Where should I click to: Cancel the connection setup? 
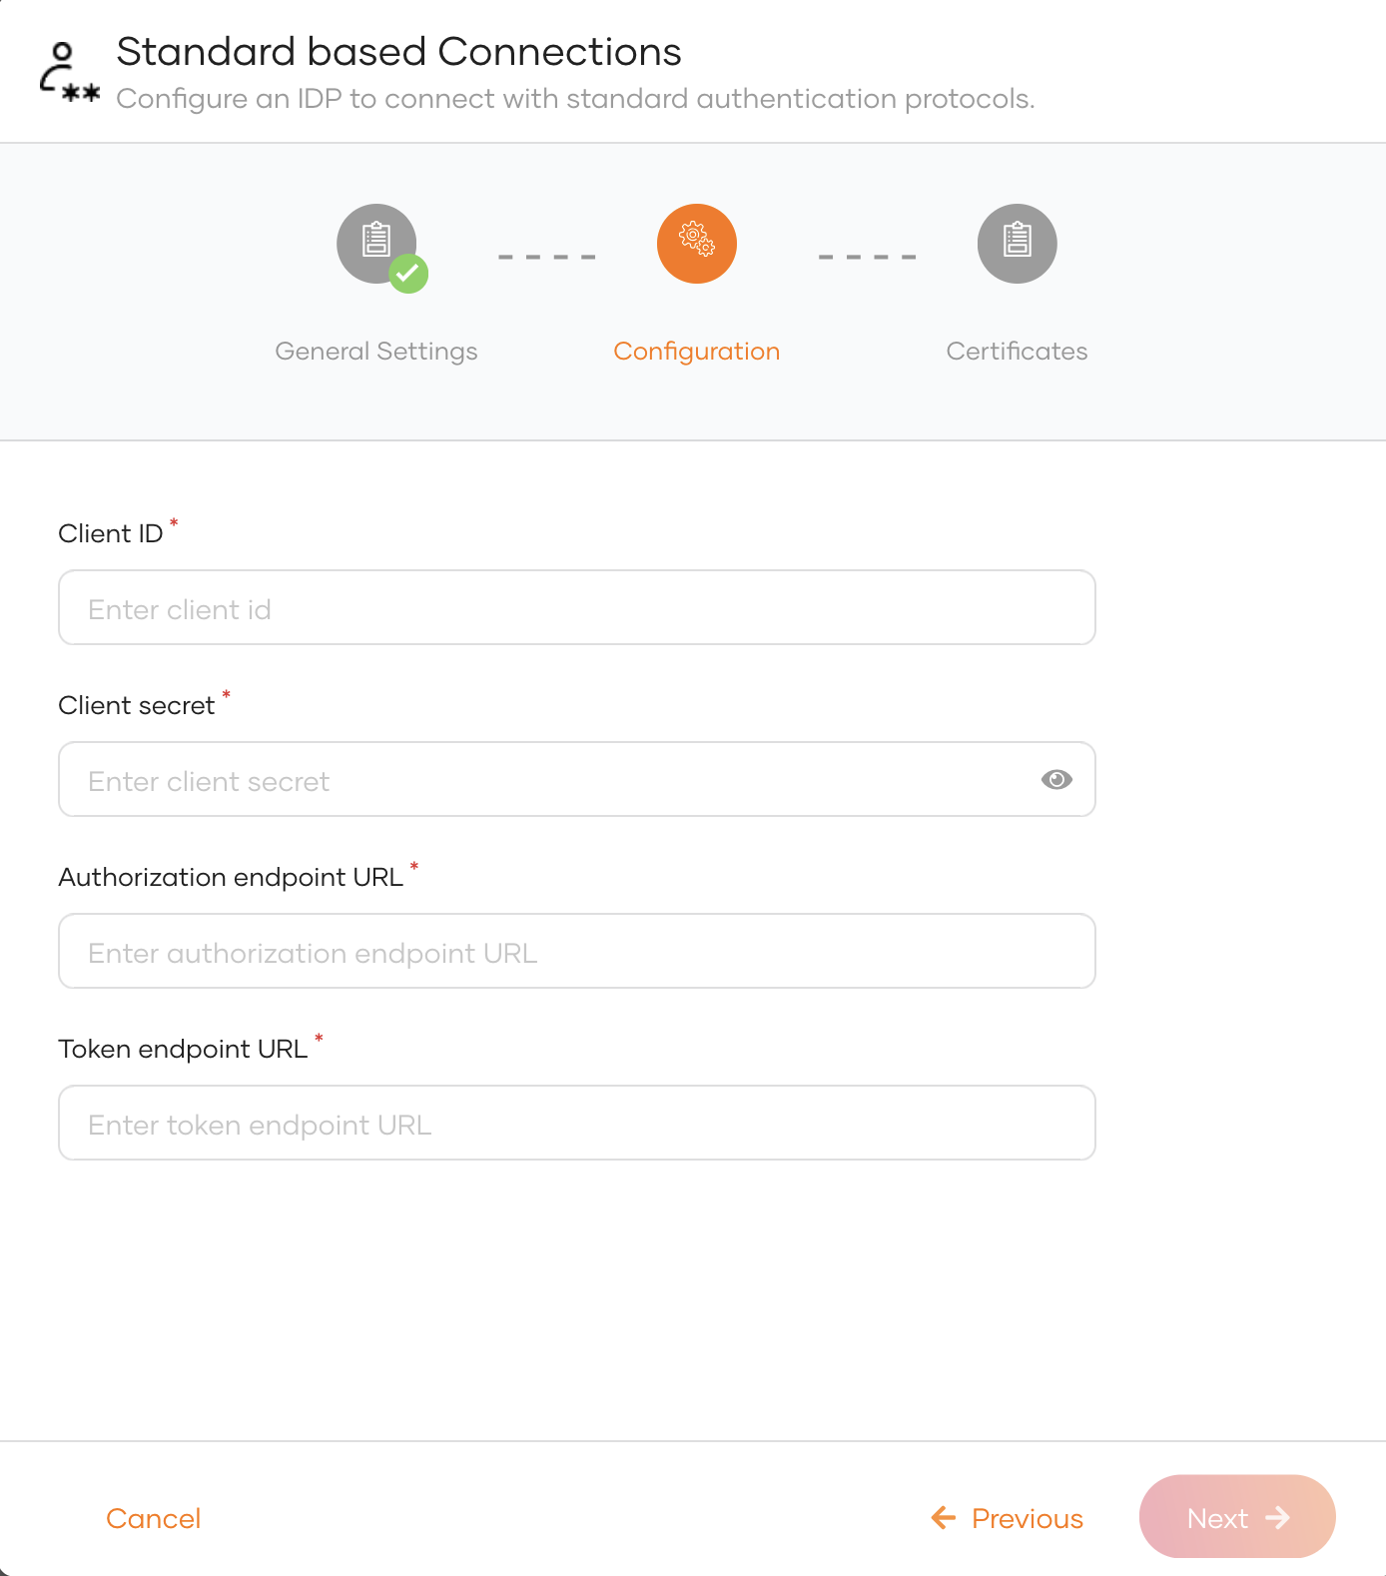[154, 1518]
